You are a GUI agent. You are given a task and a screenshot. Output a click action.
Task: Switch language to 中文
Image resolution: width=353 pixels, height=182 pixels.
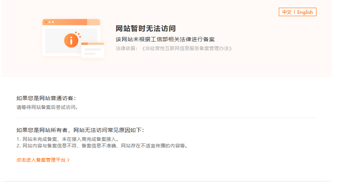point(287,12)
